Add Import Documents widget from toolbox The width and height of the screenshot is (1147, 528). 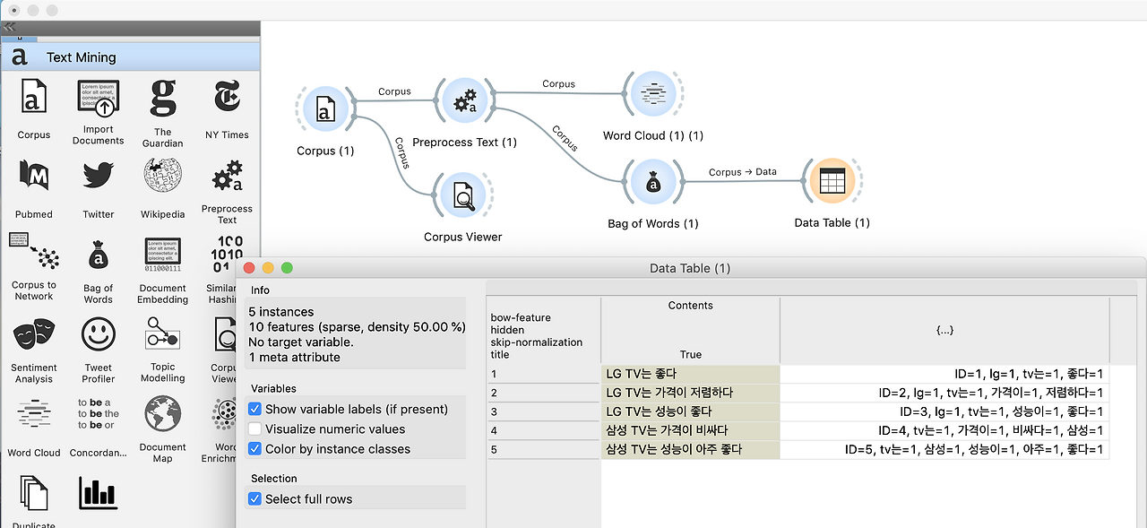coord(99,111)
